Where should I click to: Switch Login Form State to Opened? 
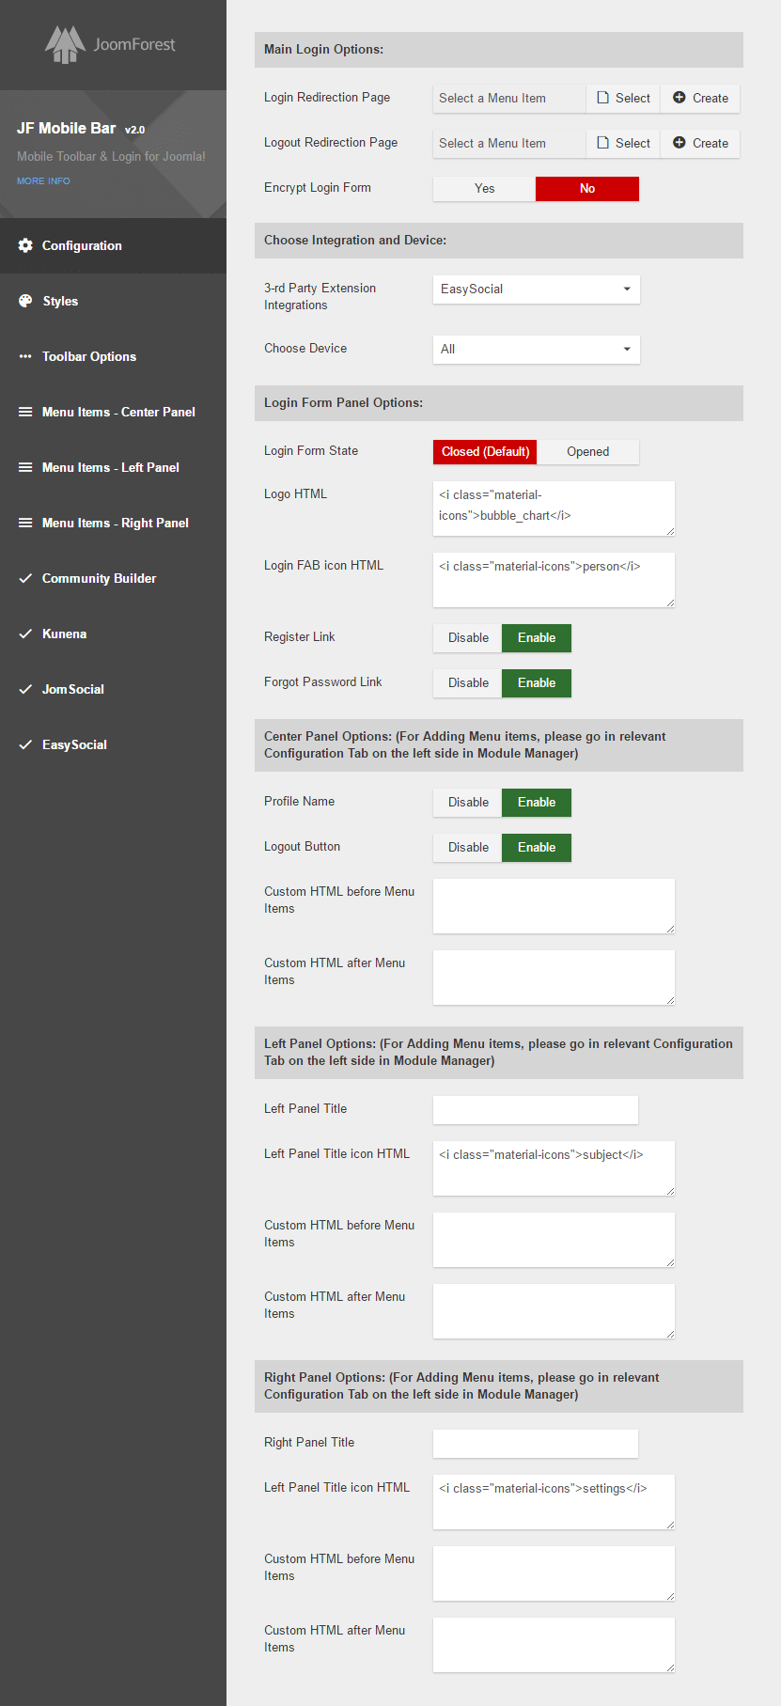coord(587,452)
